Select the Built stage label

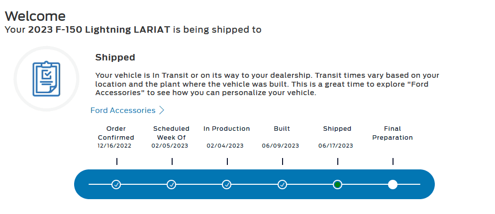point(282,129)
